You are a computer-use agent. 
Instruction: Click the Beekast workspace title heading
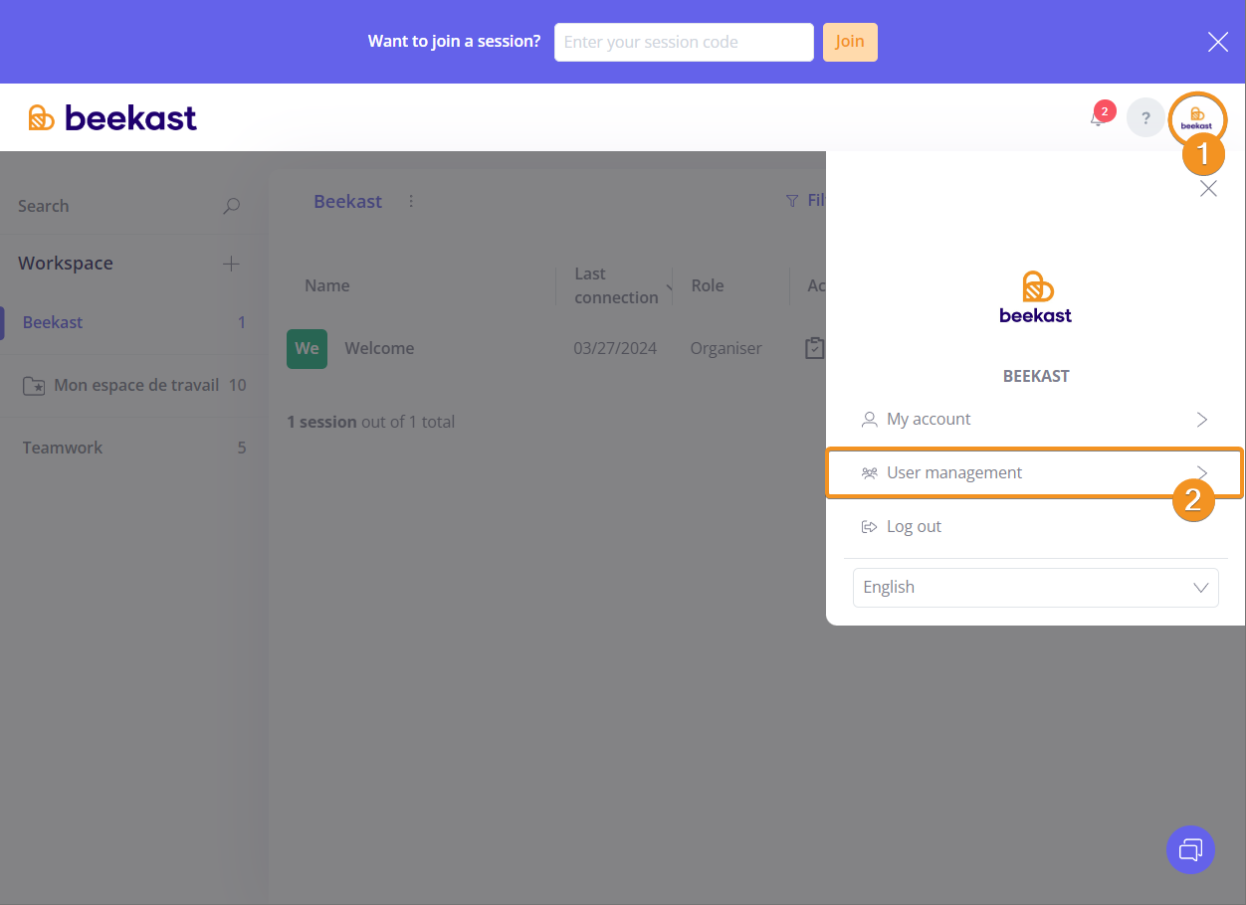(347, 201)
